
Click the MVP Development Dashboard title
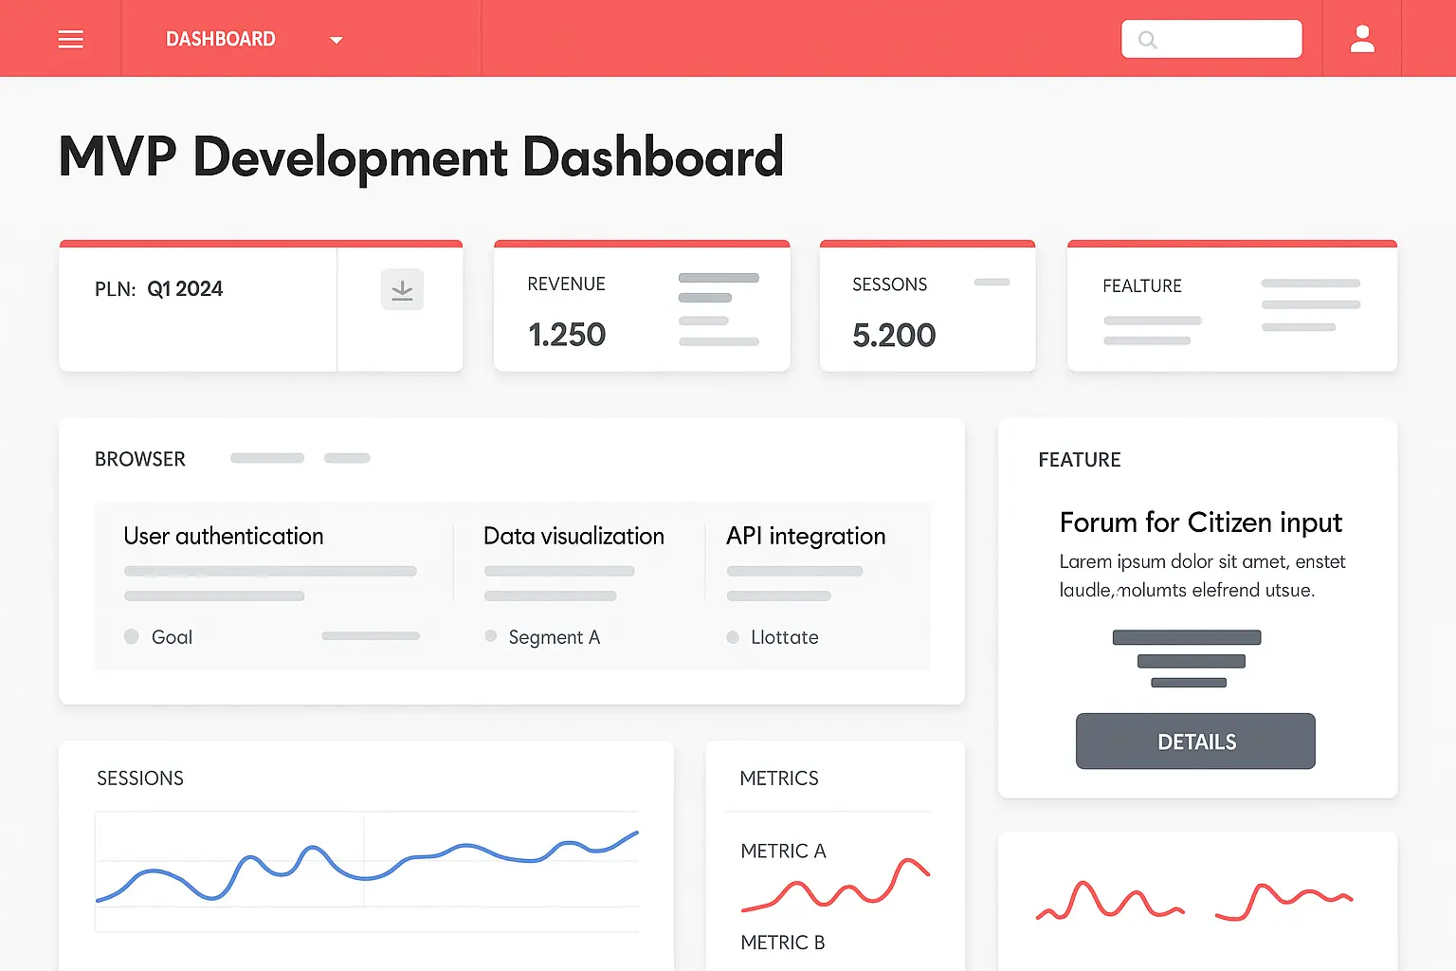(421, 157)
